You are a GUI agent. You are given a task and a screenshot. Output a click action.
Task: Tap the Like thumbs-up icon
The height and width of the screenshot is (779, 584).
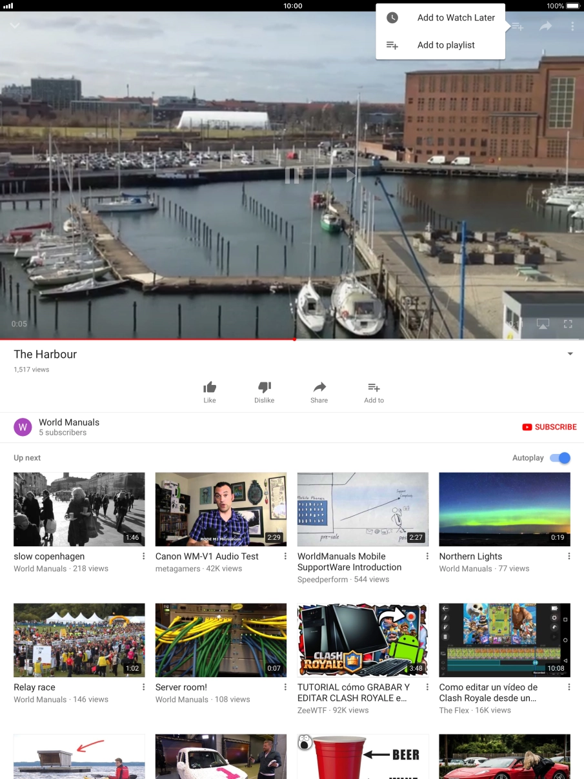[x=210, y=388]
